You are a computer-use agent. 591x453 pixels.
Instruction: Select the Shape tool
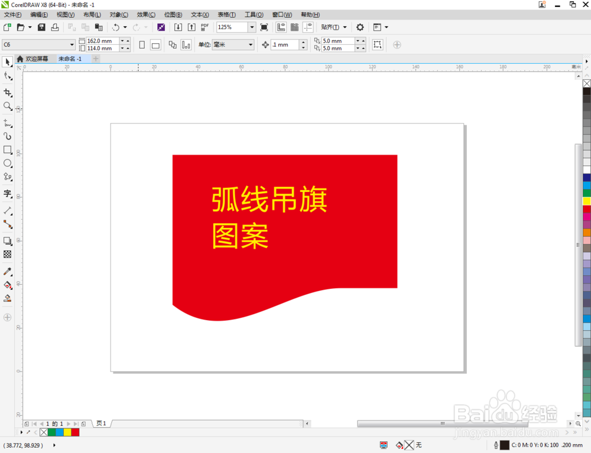tap(8, 76)
